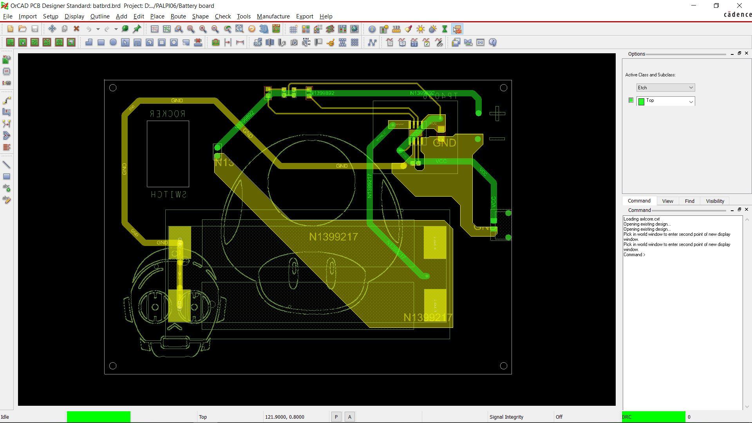The height and width of the screenshot is (423, 752).
Task: Toggle the A button in status bar
Action: coord(350,417)
